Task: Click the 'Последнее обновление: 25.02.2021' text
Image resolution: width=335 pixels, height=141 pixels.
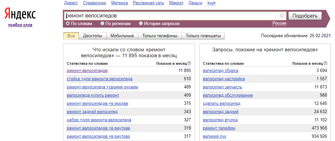Action: 296,35
